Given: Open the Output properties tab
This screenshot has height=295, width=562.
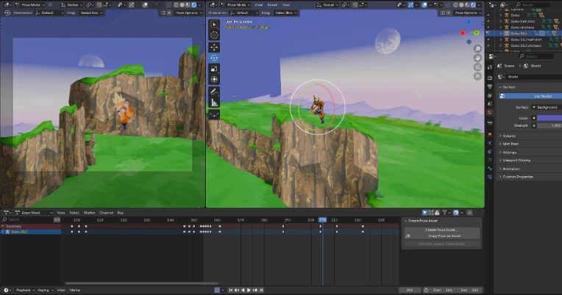Looking at the screenshot, I should tap(490, 87).
